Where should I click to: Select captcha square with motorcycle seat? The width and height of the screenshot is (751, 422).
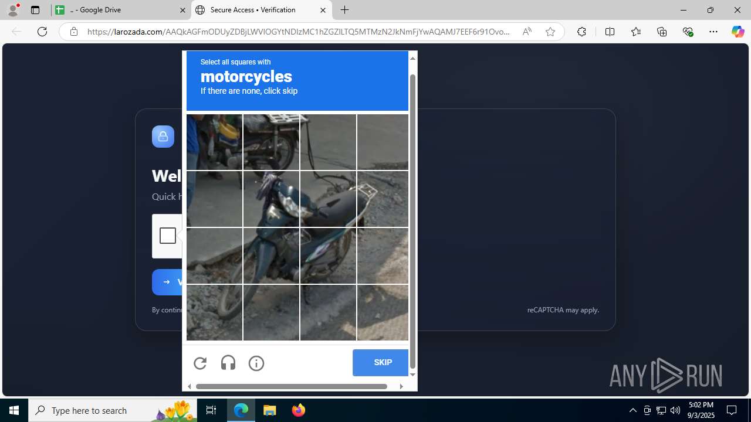pos(328,199)
